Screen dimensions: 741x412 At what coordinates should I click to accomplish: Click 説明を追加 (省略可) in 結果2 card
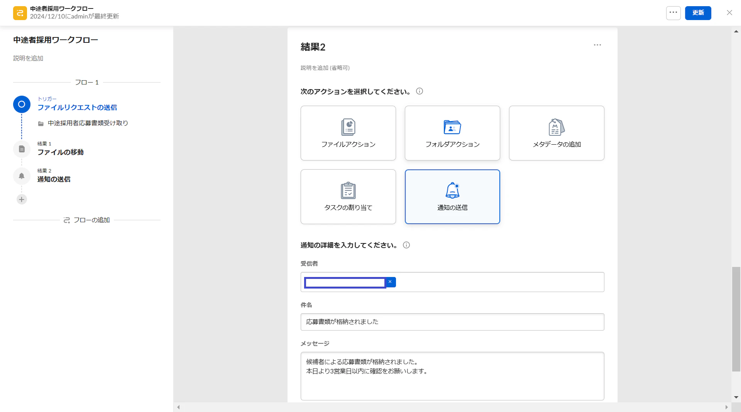[325, 68]
